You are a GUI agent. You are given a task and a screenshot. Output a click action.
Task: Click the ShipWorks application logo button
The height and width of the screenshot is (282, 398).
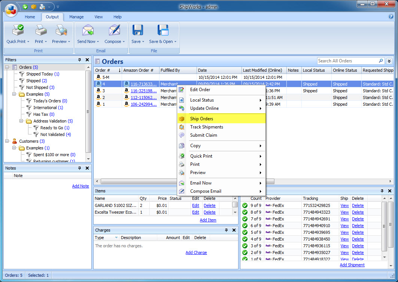click(10, 10)
